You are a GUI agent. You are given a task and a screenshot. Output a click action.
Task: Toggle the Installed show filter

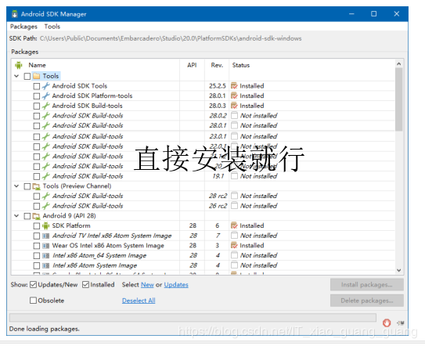click(x=85, y=285)
